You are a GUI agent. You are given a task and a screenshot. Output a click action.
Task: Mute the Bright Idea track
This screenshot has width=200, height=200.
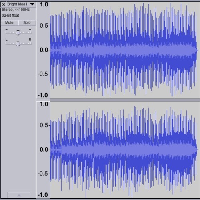(9, 22)
